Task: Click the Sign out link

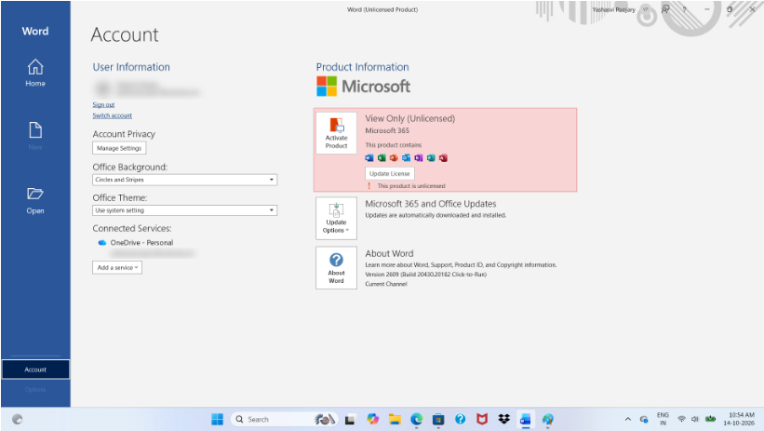Action: (103, 105)
